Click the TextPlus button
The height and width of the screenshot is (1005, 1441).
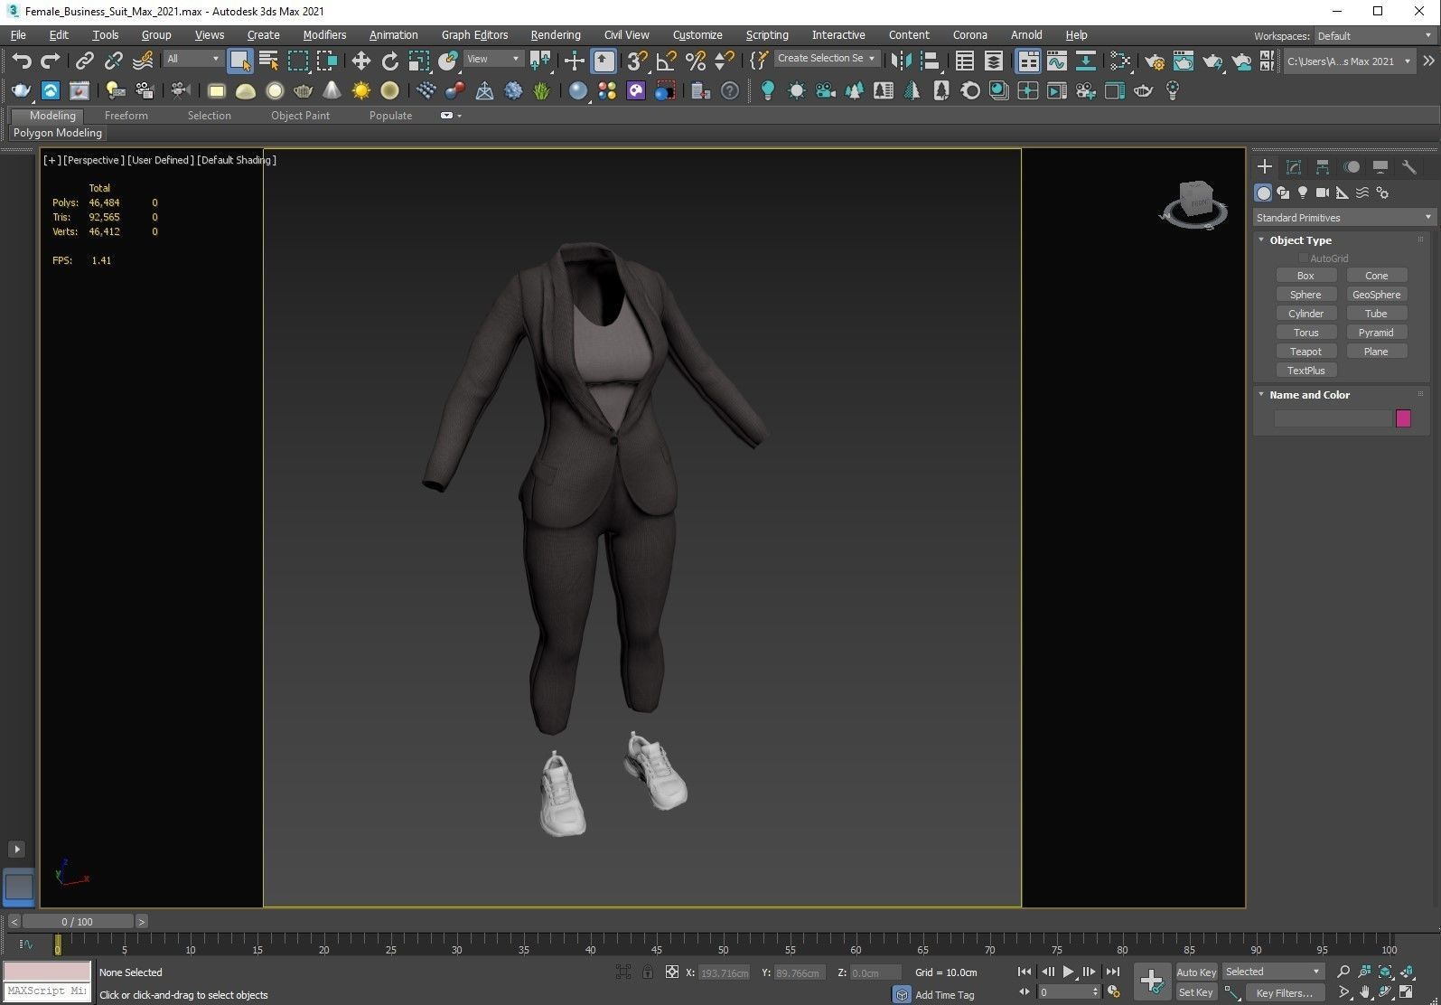coord(1305,371)
